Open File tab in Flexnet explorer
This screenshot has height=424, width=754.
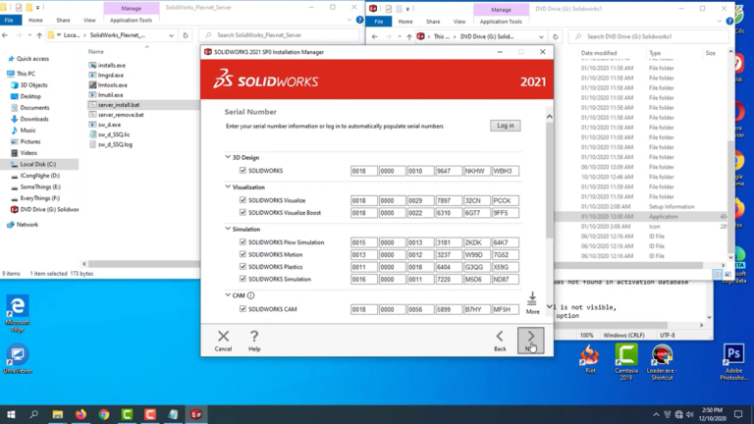click(x=9, y=21)
